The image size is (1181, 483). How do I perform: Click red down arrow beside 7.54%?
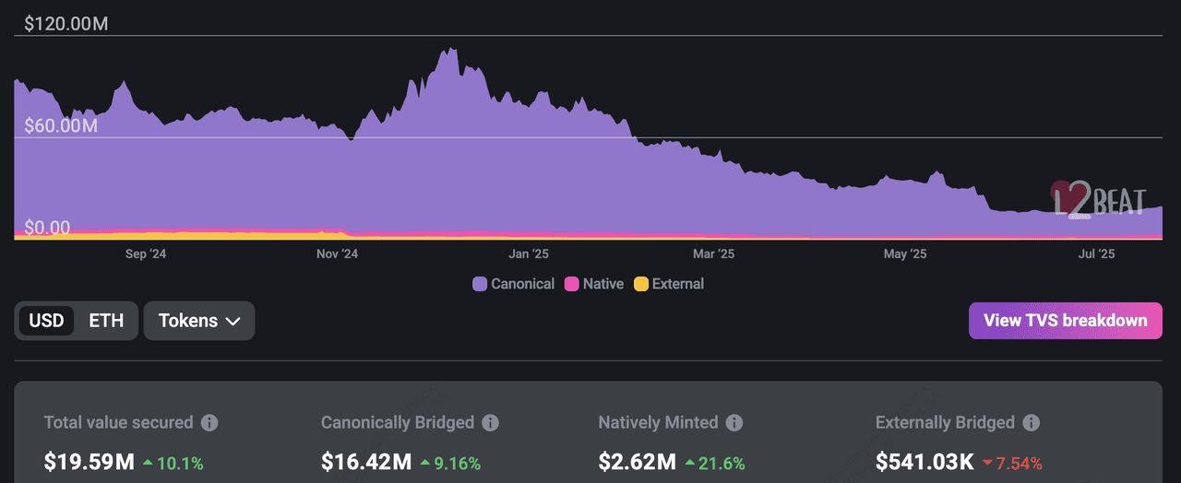(988, 463)
